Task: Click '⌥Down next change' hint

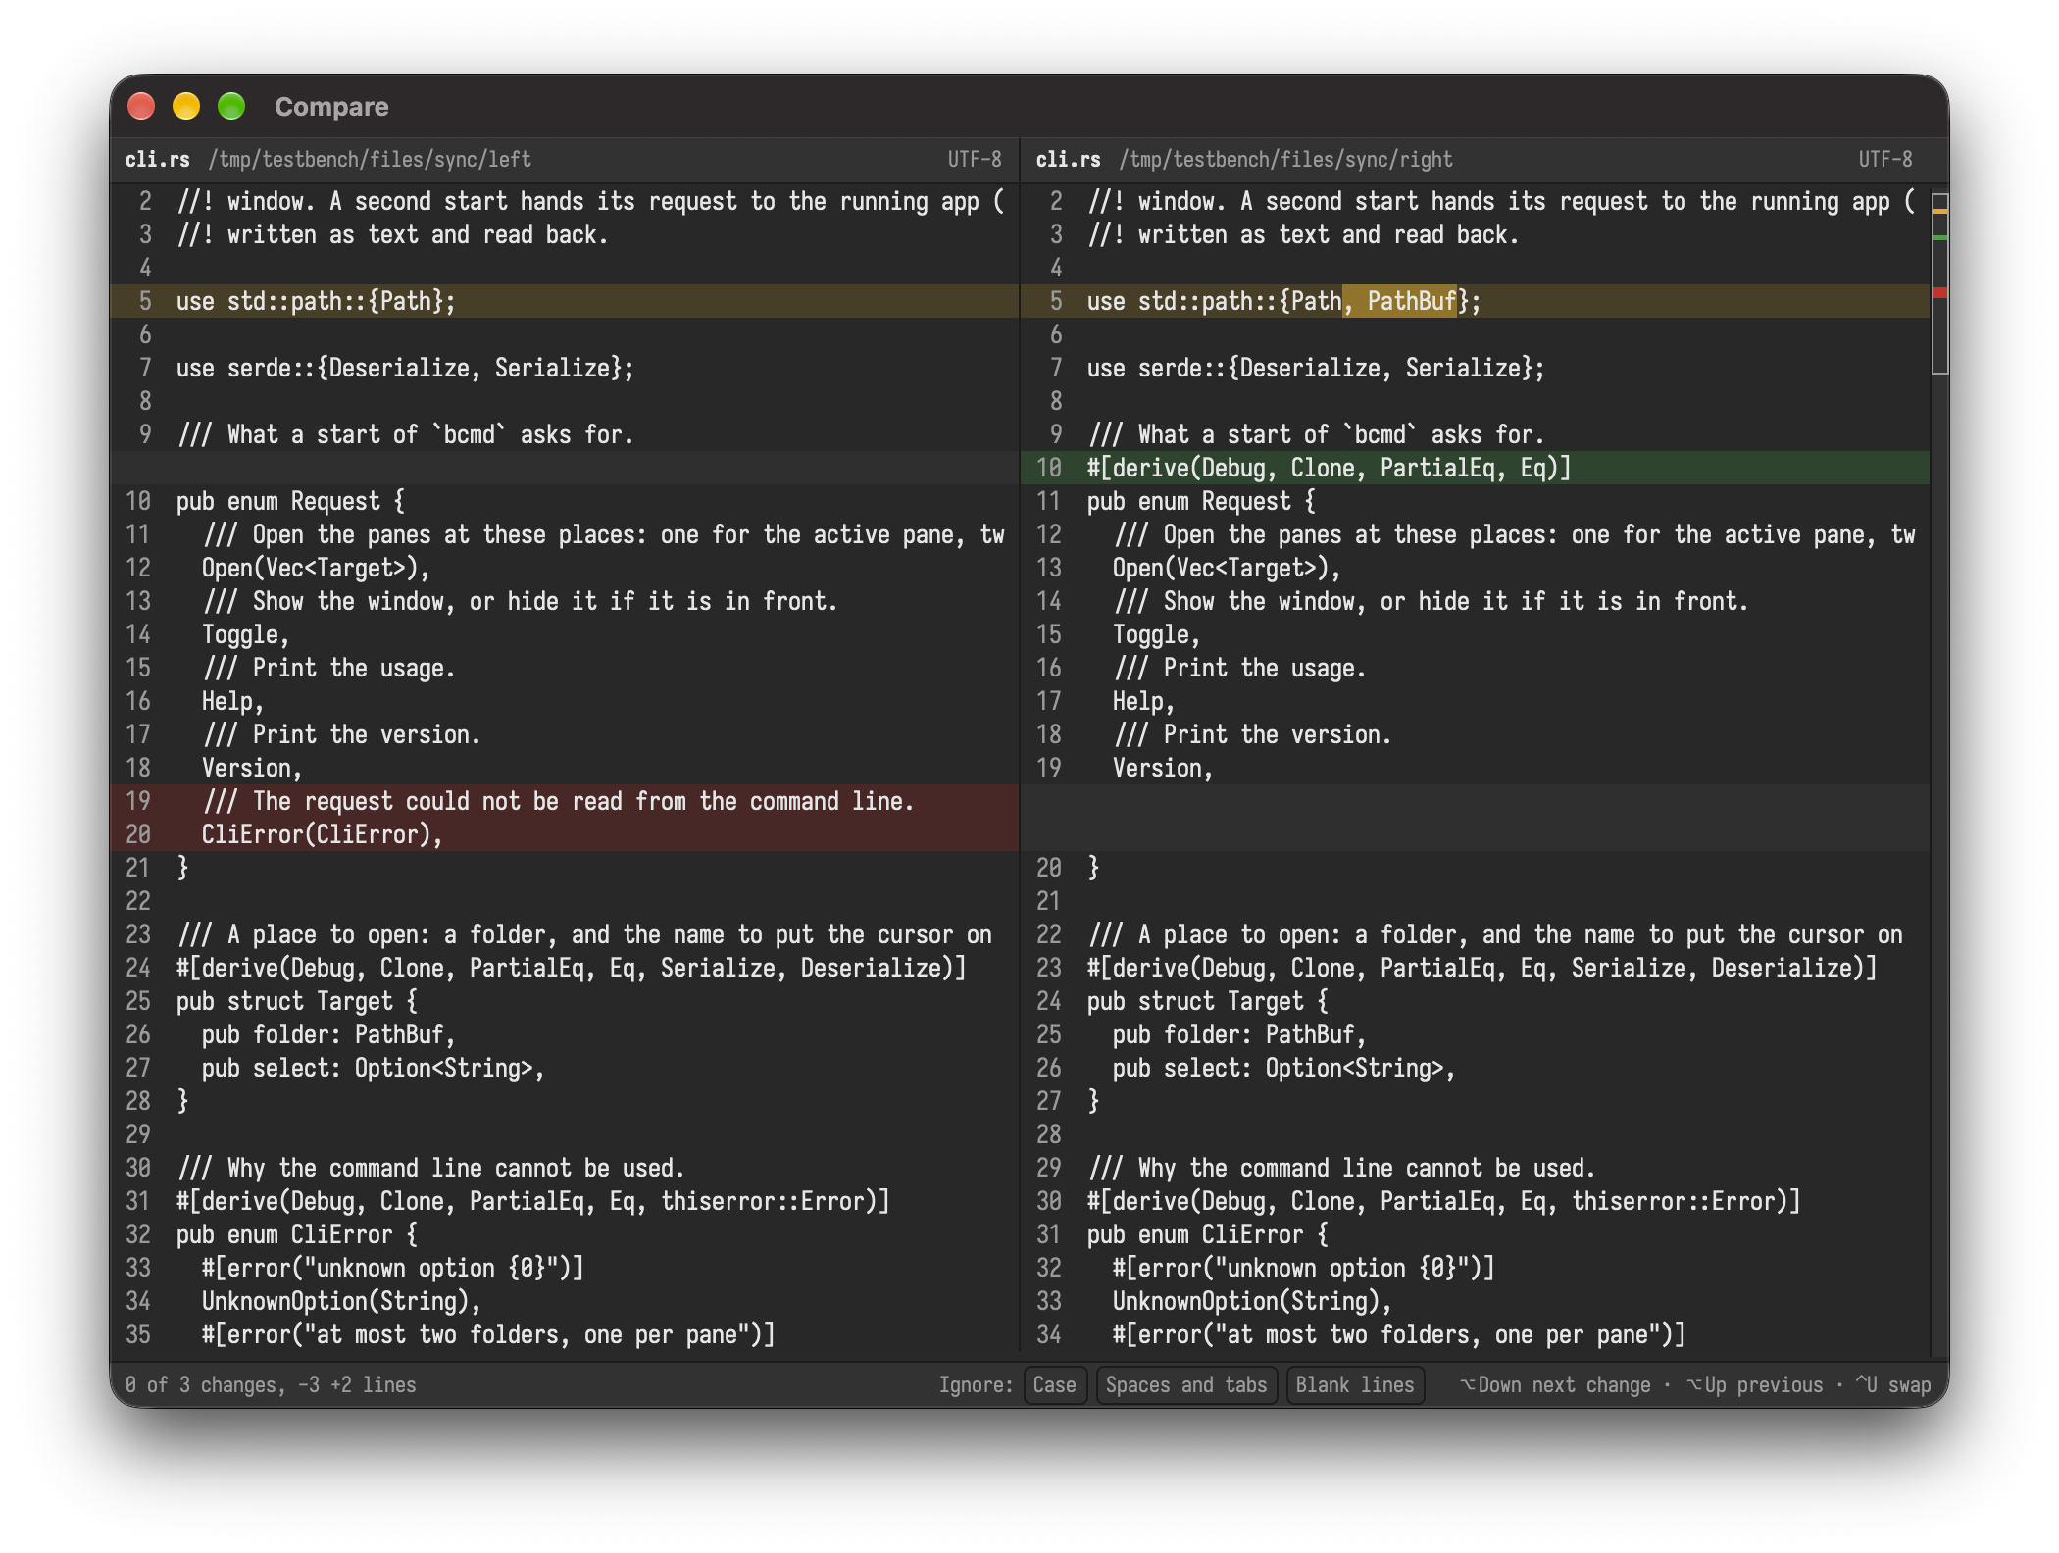Action: point(1555,1384)
